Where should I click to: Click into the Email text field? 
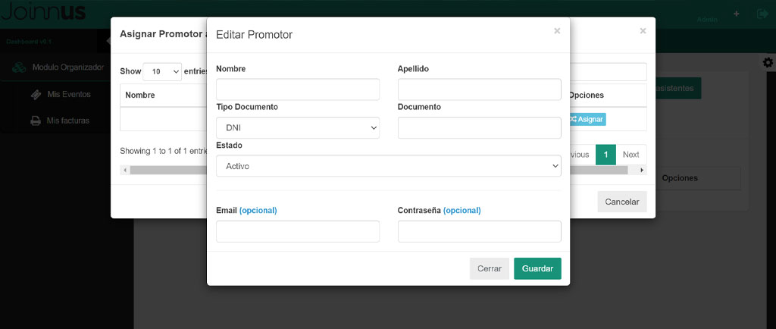pyautogui.click(x=297, y=231)
